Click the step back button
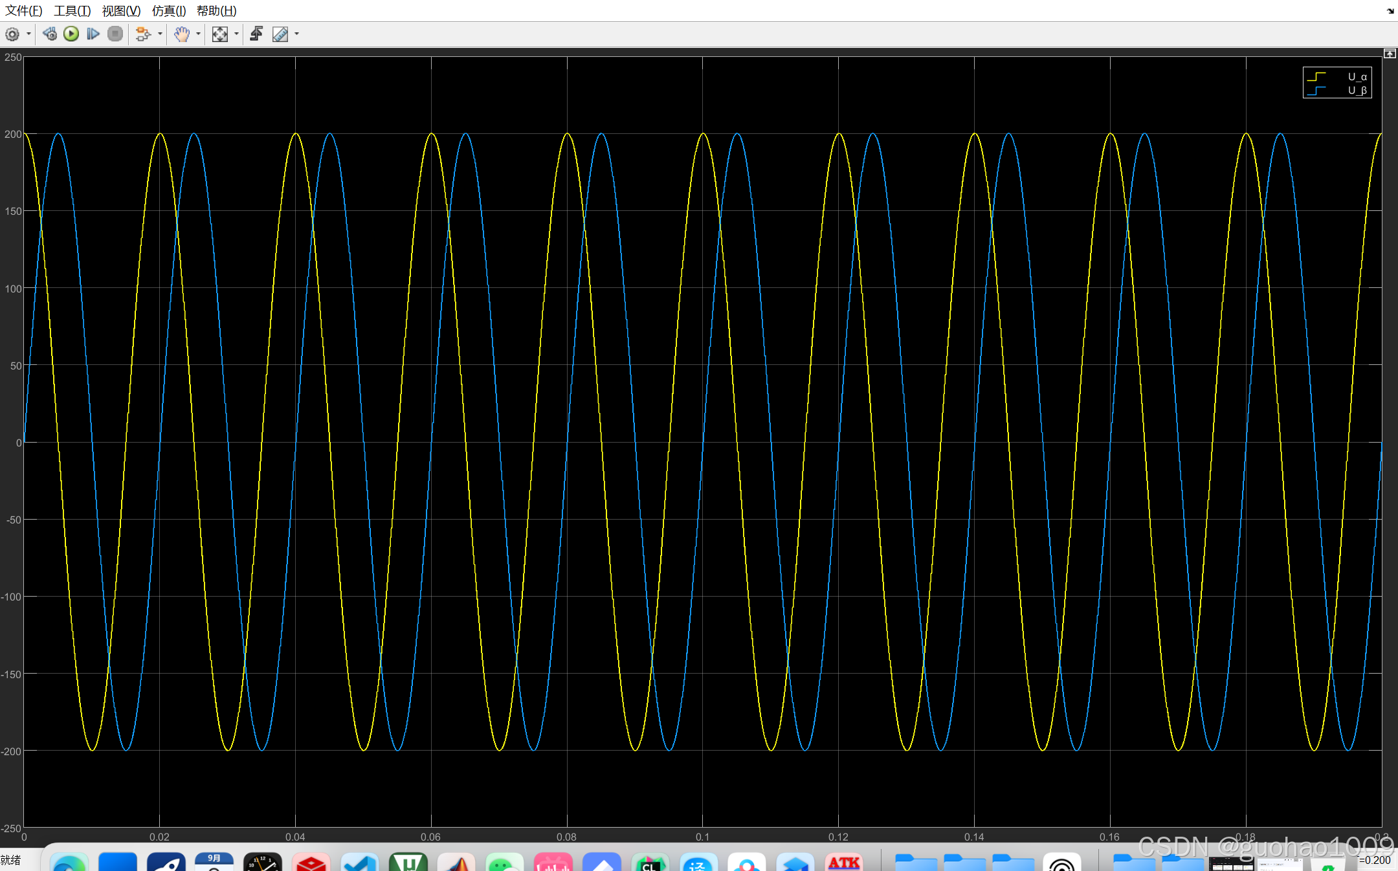This screenshot has width=1398, height=871. coord(50,34)
